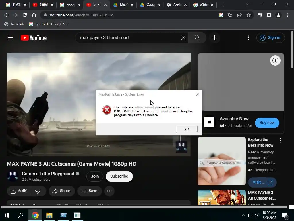The height and width of the screenshot is (221, 294).
Task: Click the YouTube search box
Action: tap(129, 38)
